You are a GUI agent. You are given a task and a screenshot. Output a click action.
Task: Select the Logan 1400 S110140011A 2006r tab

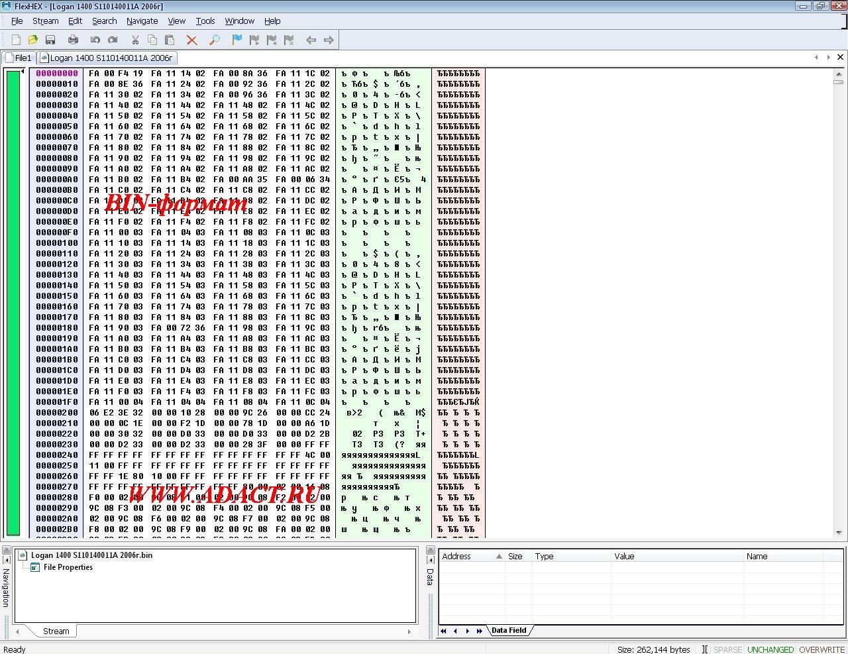[107, 58]
